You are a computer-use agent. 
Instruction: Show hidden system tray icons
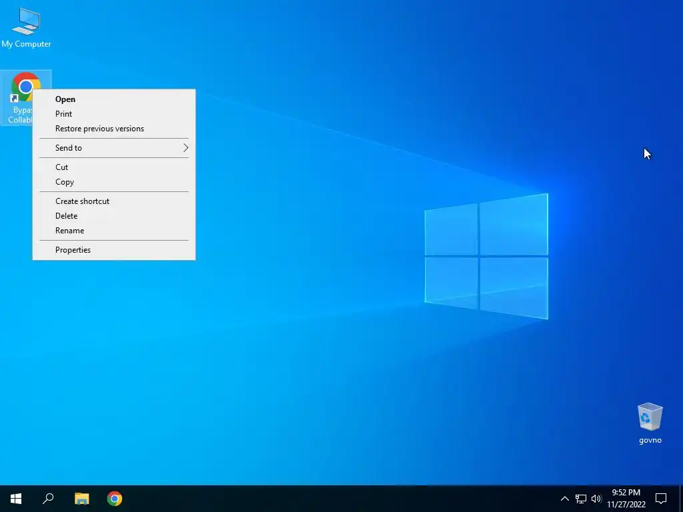[x=564, y=499]
